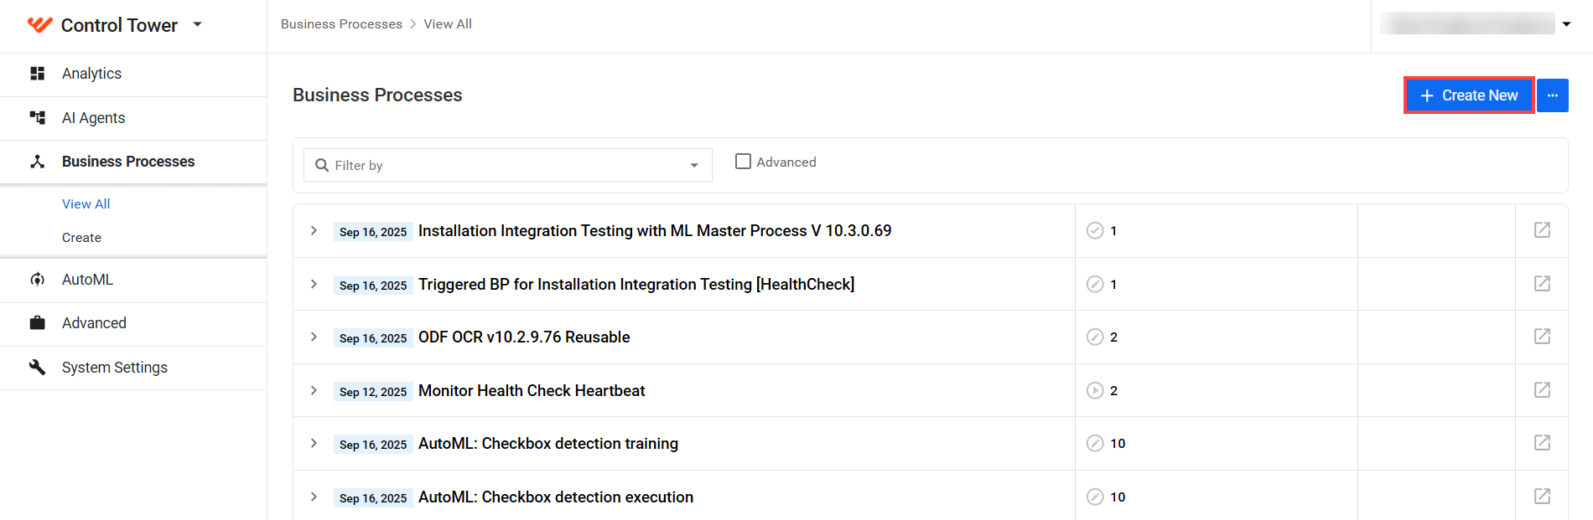Open the Control Tower dropdown menu

(198, 24)
